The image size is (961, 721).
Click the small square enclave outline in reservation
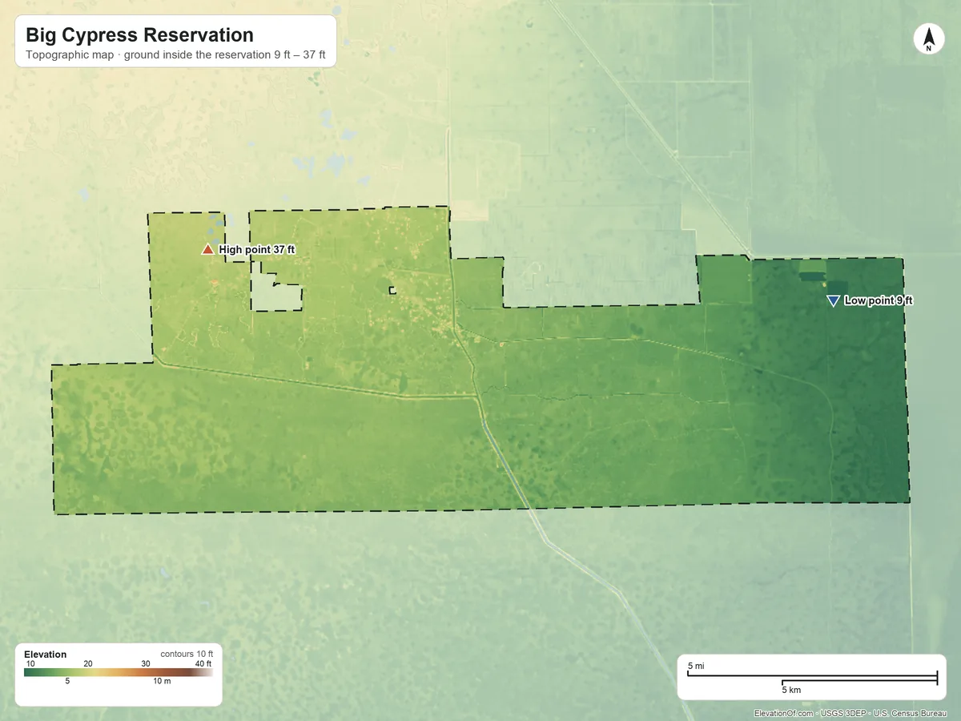(x=392, y=290)
